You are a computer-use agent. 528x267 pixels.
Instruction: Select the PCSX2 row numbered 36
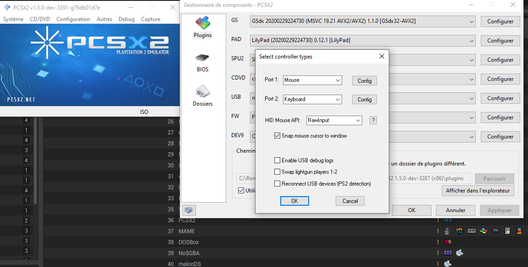tap(286, 220)
